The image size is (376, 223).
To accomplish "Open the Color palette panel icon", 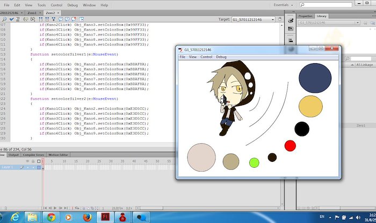I will tap(291, 20).
